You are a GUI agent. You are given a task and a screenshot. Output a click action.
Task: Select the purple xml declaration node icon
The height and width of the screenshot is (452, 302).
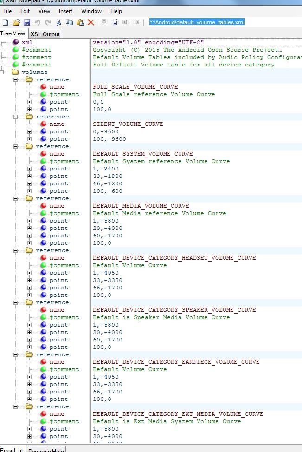coord(16,42)
